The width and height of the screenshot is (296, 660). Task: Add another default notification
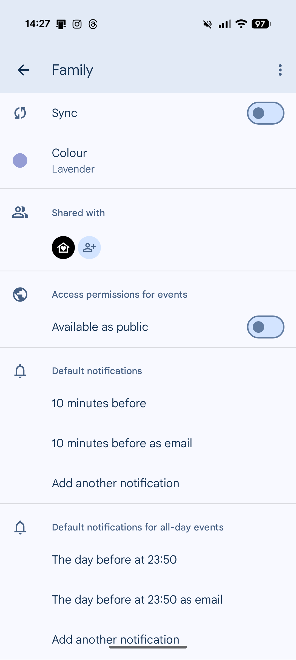pyautogui.click(x=115, y=483)
